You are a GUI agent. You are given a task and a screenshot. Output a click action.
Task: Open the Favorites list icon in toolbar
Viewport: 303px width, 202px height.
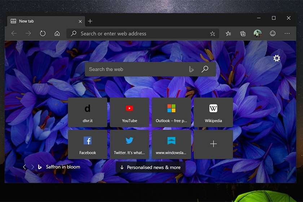(x=228, y=34)
